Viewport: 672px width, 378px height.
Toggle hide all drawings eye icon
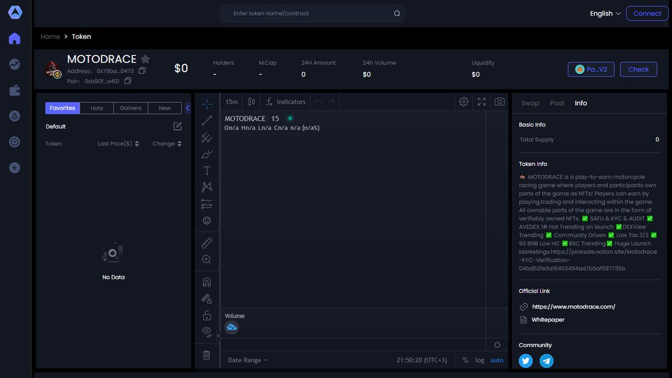[207, 332]
